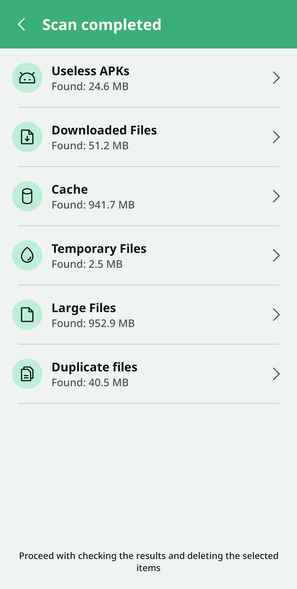Expand the Cache results chevron

(x=276, y=196)
